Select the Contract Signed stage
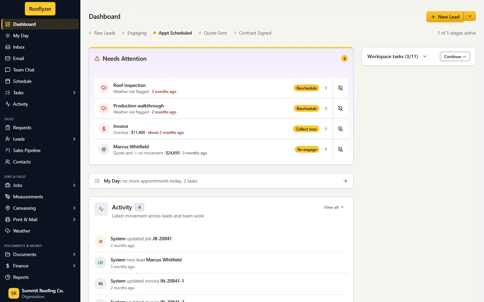484x302 pixels. [252, 33]
